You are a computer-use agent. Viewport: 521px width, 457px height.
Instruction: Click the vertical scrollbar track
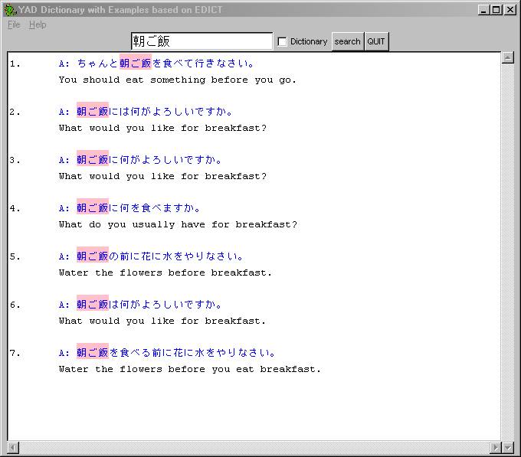[x=508, y=252]
